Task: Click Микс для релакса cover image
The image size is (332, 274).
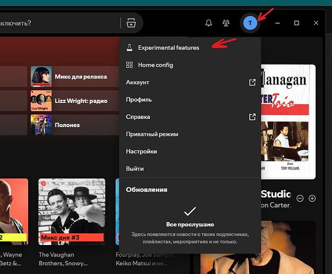Action: tap(41, 77)
